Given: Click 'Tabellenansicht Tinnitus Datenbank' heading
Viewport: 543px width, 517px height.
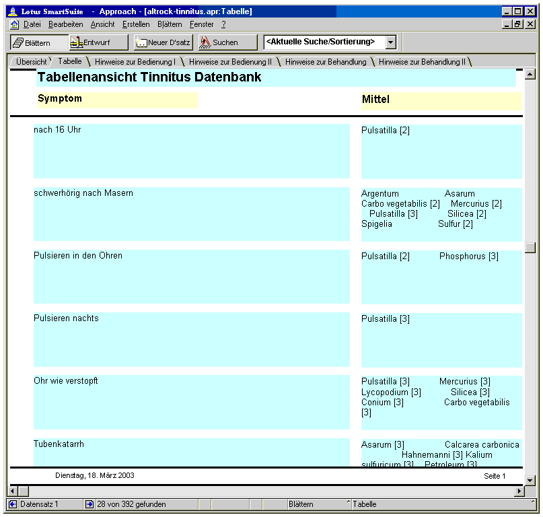Looking at the screenshot, I should tap(149, 77).
